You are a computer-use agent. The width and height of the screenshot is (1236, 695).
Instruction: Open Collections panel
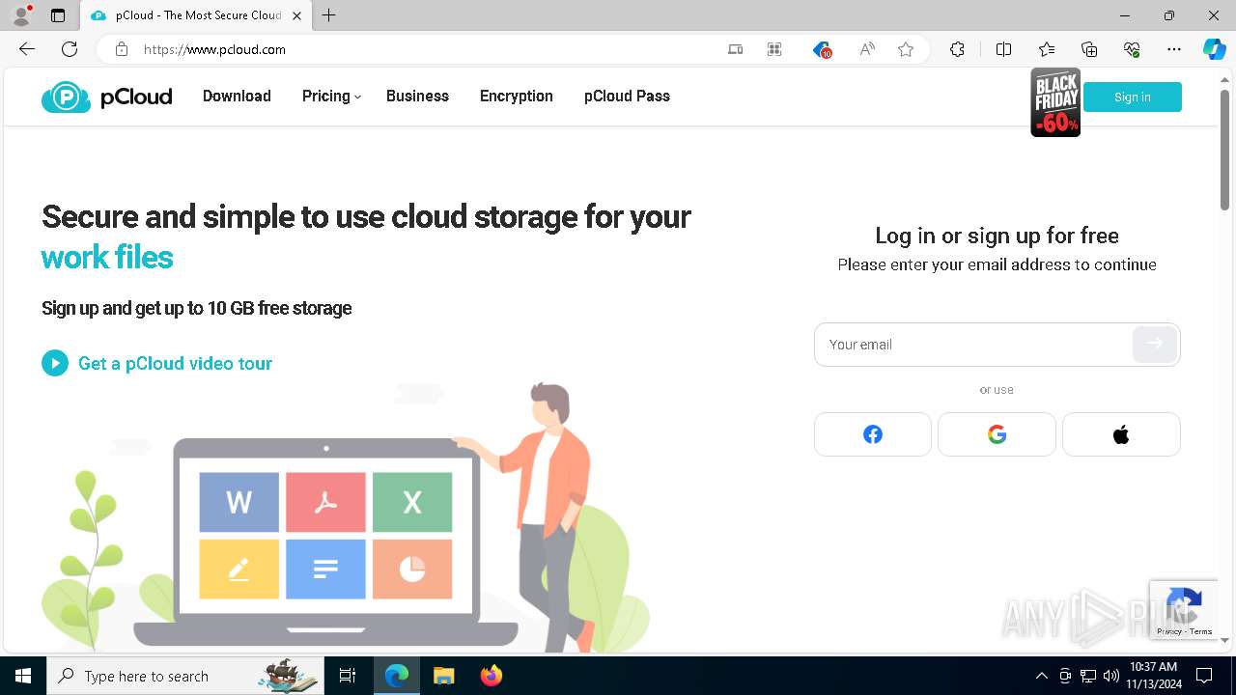[x=1089, y=49]
